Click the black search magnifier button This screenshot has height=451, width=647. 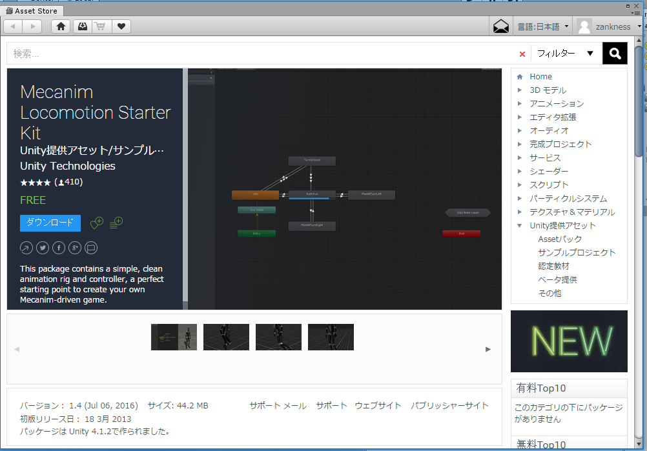pyautogui.click(x=615, y=53)
